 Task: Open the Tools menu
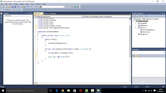tap(32, 4)
